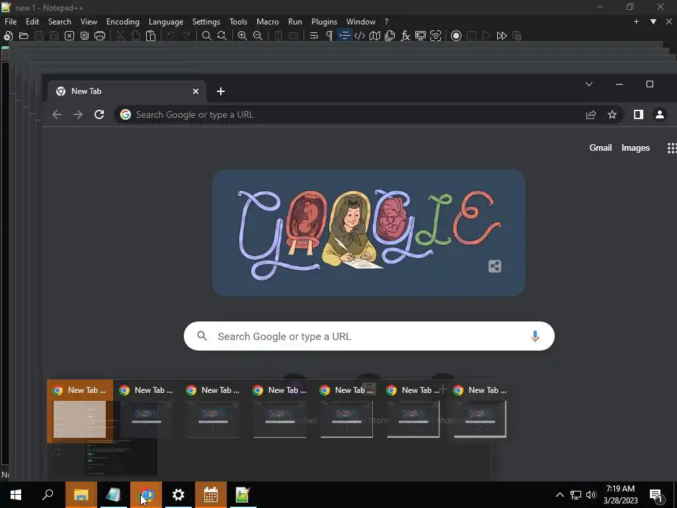This screenshot has height=508, width=677.
Task: Open File Explorer from the taskbar
Action: point(81,495)
